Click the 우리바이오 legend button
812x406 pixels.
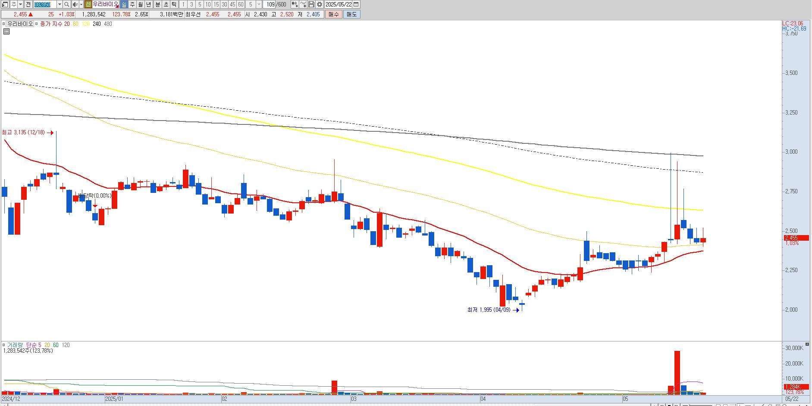coord(20,24)
